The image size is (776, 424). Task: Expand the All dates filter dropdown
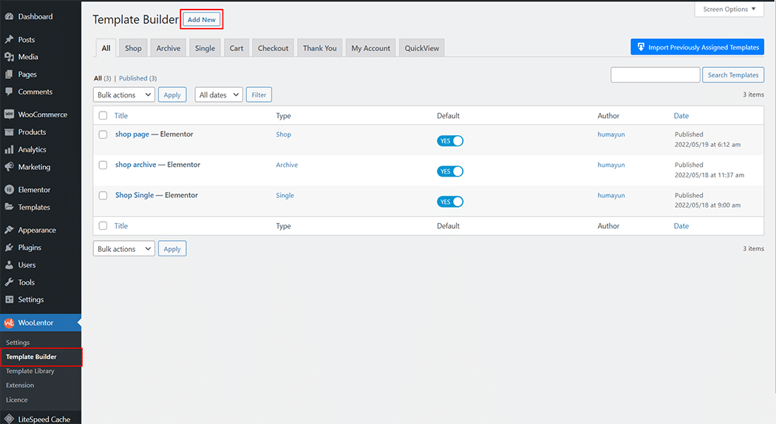tap(219, 95)
